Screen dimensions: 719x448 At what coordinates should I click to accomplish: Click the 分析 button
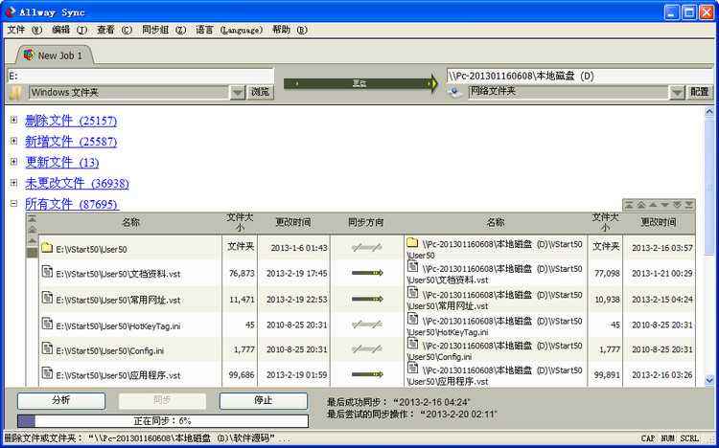(x=61, y=401)
